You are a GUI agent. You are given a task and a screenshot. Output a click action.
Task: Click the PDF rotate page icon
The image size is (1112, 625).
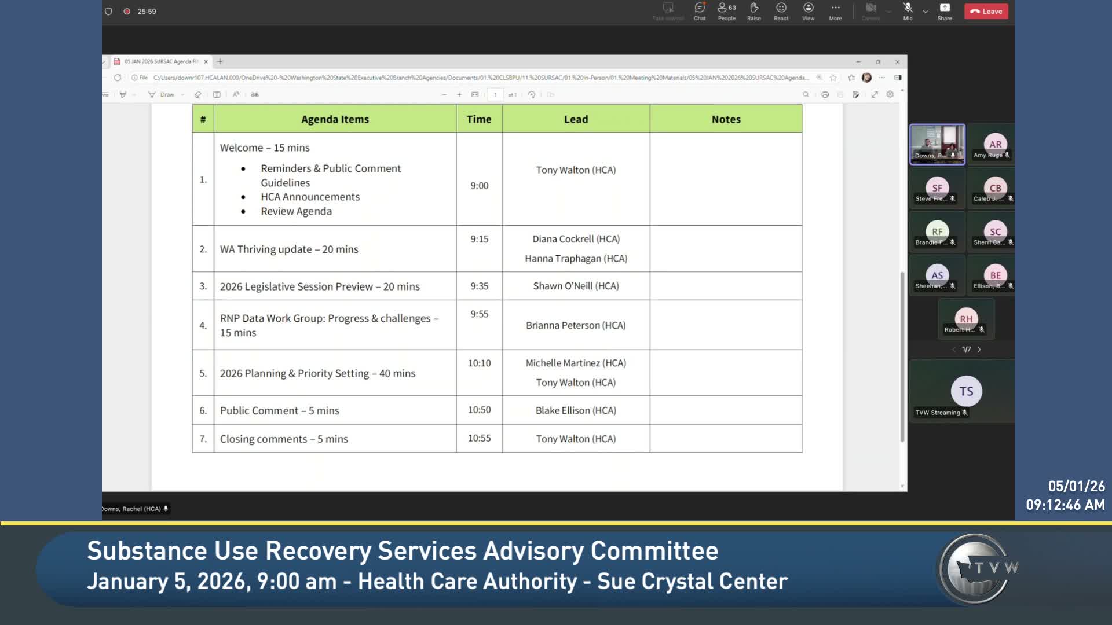coord(532,94)
